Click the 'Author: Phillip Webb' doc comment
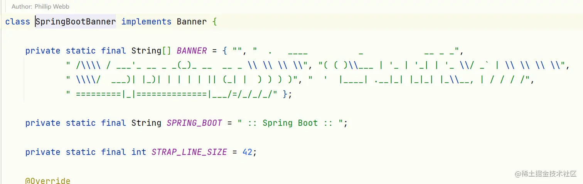The width and height of the screenshot is (583, 184). [40, 7]
